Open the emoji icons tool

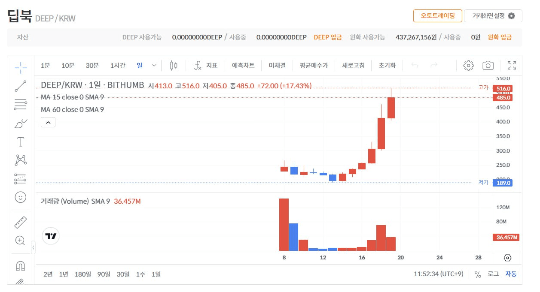20,197
